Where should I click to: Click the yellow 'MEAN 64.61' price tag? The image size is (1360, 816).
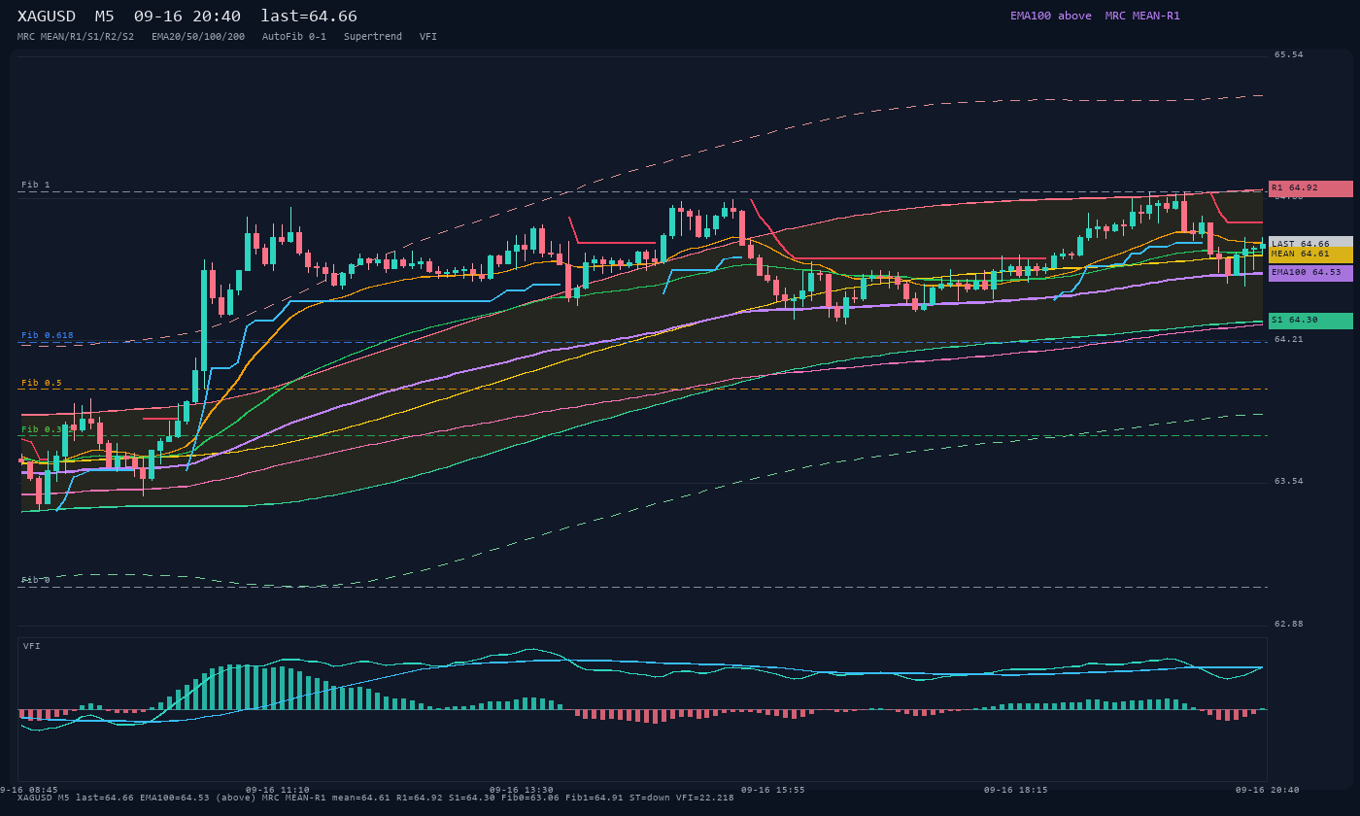point(1310,254)
